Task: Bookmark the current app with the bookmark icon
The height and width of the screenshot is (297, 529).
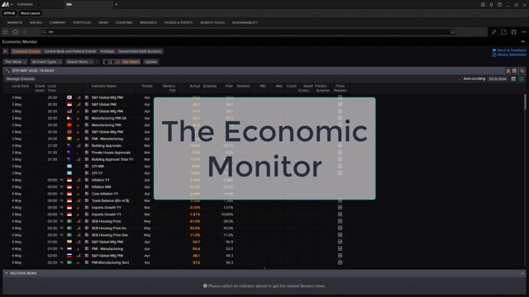Action: 453,31
